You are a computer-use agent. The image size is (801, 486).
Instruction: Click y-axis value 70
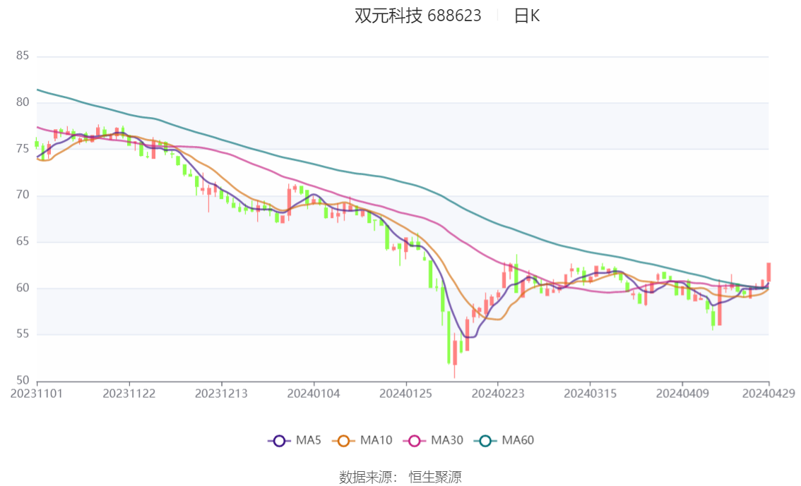pos(23,195)
